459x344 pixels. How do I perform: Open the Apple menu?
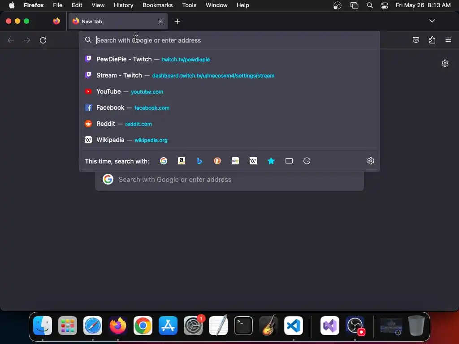pyautogui.click(x=12, y=5)
